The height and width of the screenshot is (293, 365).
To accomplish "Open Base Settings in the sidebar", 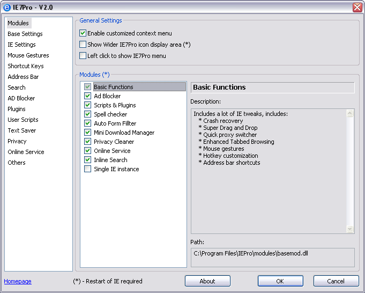I will (25, 34).
